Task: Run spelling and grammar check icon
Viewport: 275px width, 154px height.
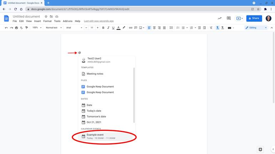Action: (21, 28)
